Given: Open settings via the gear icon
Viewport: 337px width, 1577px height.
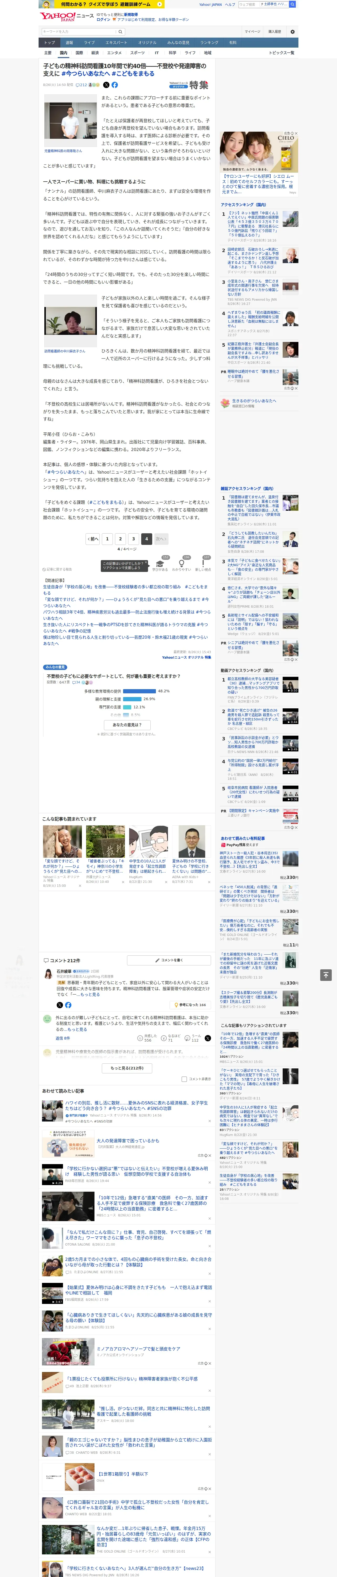Looking at the screenshot, I should tap(292, 31).
